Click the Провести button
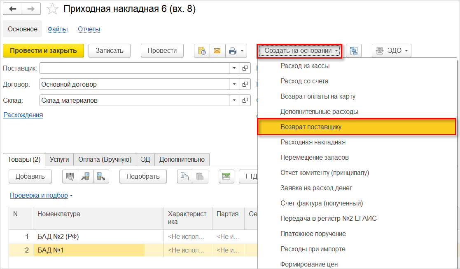 [162, 51]
